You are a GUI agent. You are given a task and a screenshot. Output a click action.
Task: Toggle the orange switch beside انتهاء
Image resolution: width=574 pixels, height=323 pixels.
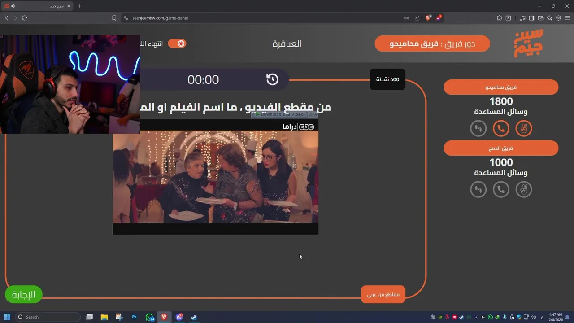[177, 44]
